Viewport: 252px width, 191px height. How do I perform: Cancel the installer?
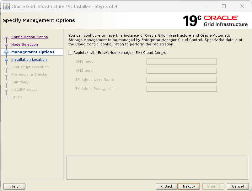coord(238,186)
